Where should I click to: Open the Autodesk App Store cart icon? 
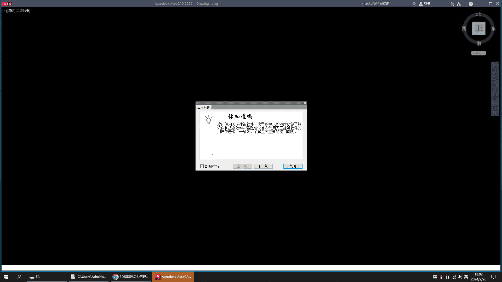click(x=453, y=4)
